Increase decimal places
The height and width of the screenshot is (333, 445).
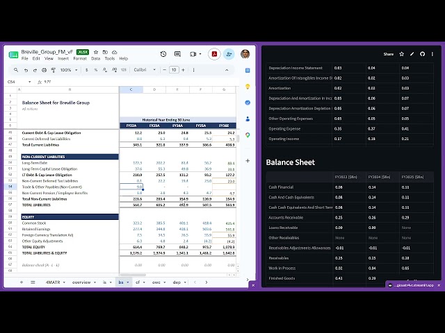pyautogui.click(x=114, y=70)
